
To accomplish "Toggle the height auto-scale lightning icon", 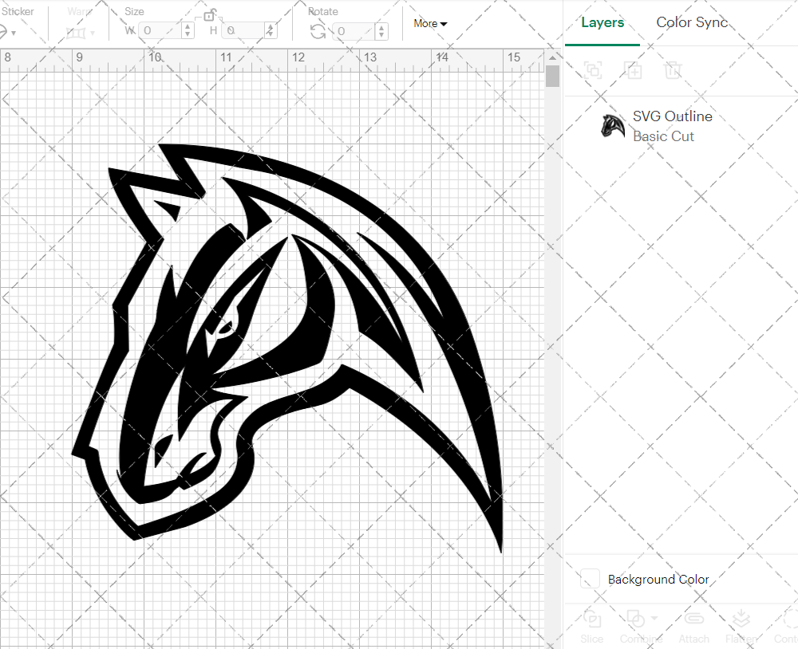I will tap(272, 30).
